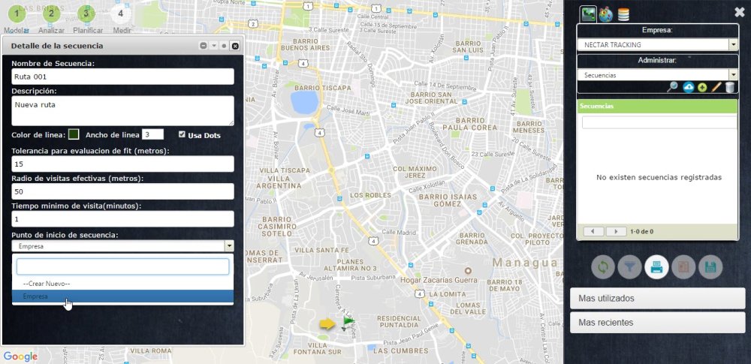Viewport: 751px width, 364px height.
Task: Go to step 3 Planificar
Action: tap(86, 14)
